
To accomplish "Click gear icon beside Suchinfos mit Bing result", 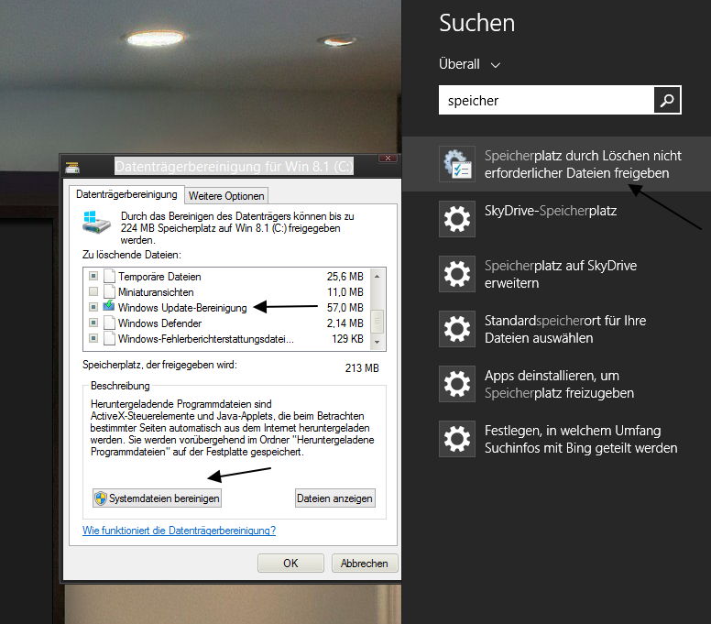I will 457,439.
